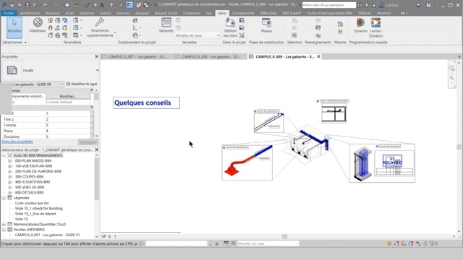
Task: Select the Modifier tool in the ribbon
Action: (14, 27)
